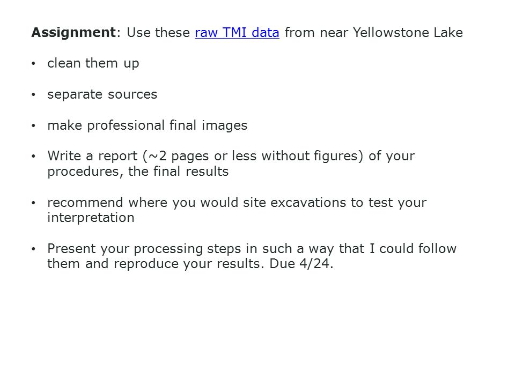
Task: Click the bullet dot before 'clean them up'
Action: pyautogui.click(x=33, y=64)
